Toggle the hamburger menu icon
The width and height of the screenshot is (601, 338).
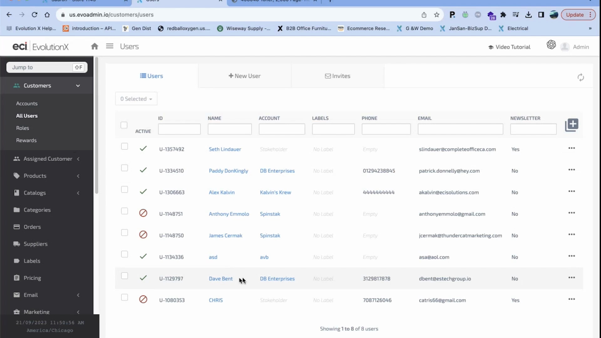point(110,46)
